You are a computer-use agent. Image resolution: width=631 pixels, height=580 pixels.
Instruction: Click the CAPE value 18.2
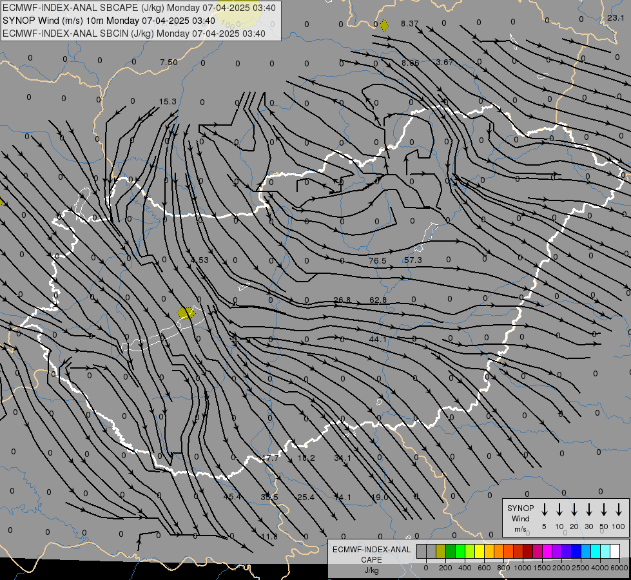306,458
